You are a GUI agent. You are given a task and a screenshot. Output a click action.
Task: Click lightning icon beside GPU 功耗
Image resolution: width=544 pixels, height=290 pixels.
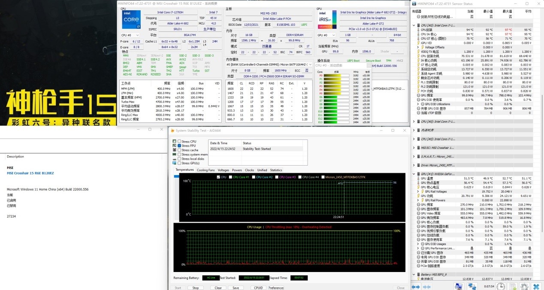(x=419, y=196)
